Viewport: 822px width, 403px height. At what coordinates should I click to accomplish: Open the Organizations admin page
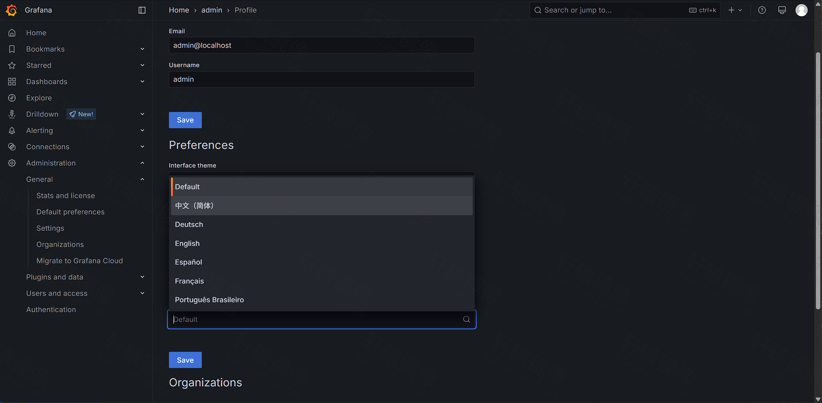pyautogui.click(x=60, y=245)
